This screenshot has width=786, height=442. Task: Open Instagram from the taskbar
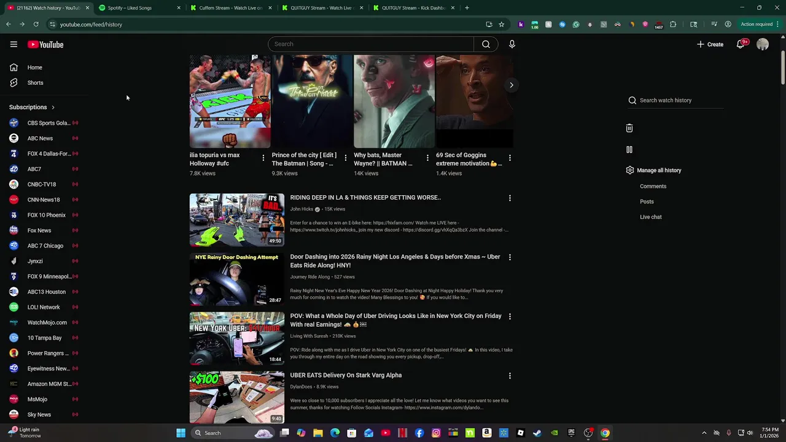pyautogui.click(x=436, y=433)
